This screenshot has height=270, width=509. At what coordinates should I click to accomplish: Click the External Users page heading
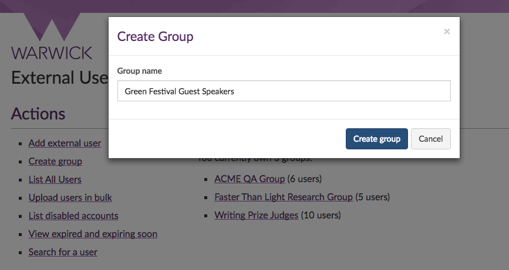[59, 78]
